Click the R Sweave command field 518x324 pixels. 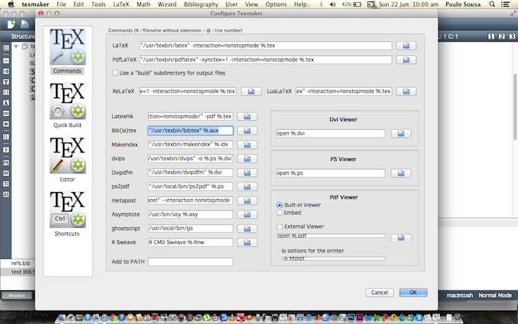(x=191, y=242)
